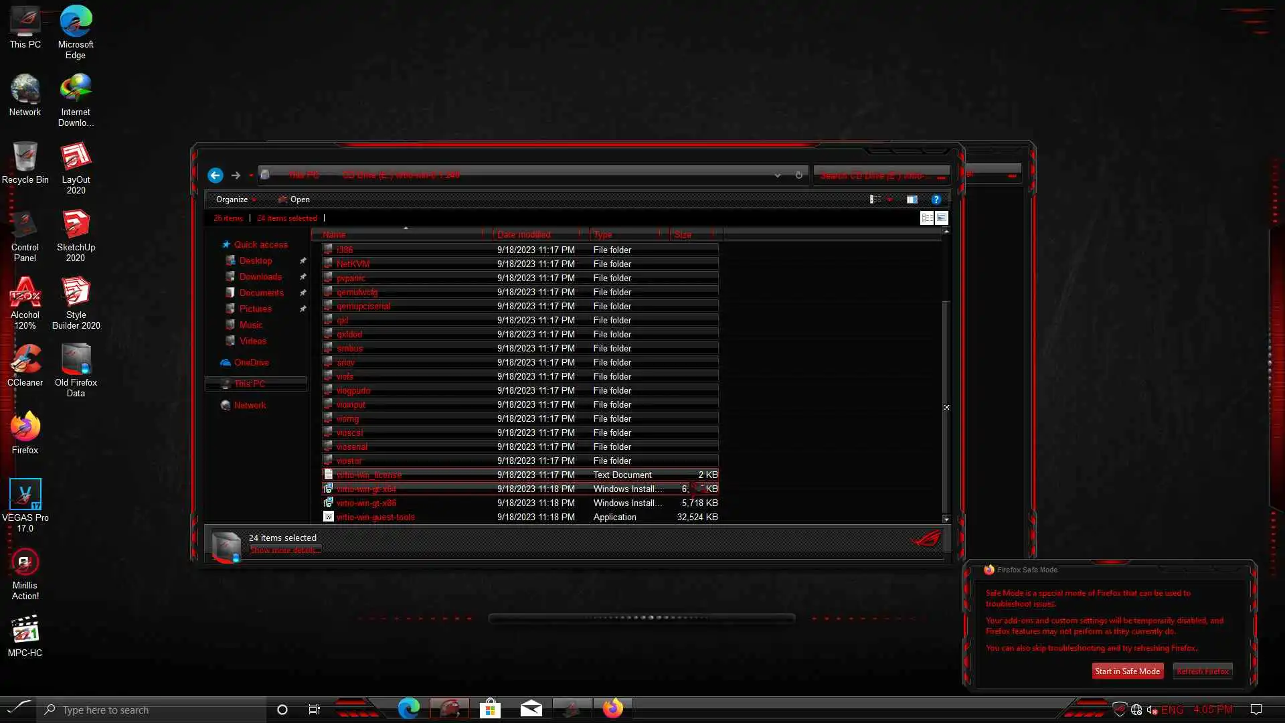
Task: Click Start in Safe Mode button
Action: [1127, 671]
